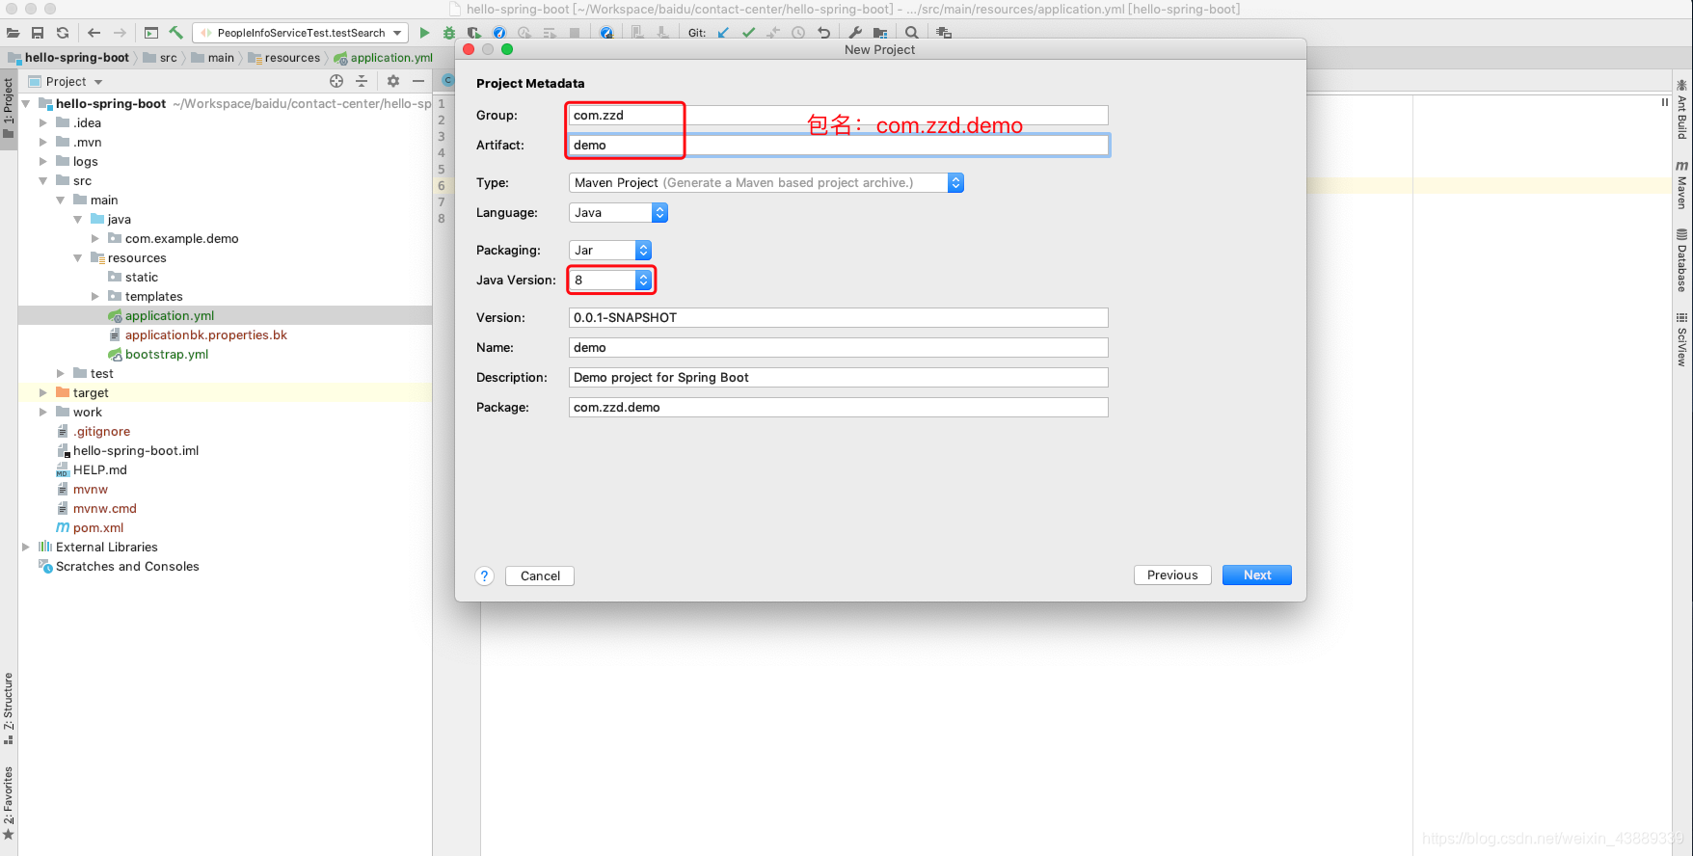
Task: Expand the .idea folder
Action: [x=42, y=122]
